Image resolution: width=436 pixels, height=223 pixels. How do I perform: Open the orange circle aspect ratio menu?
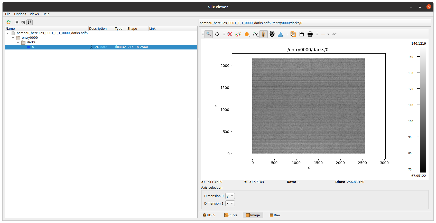tap(247, 34)
